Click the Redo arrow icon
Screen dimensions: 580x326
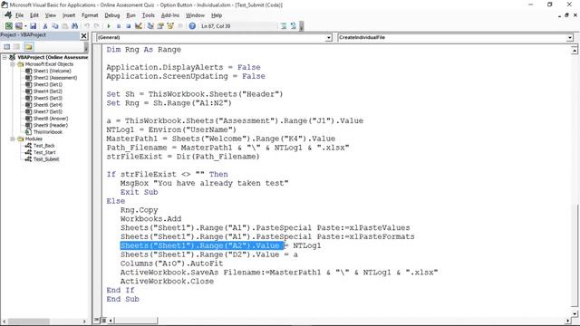97,26
